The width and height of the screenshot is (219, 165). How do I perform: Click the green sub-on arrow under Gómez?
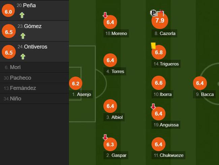23,36
